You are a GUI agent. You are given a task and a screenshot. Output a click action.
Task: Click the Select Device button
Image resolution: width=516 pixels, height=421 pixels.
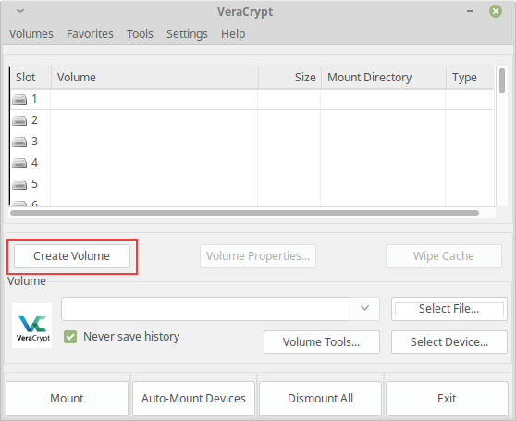click(449, 342)
